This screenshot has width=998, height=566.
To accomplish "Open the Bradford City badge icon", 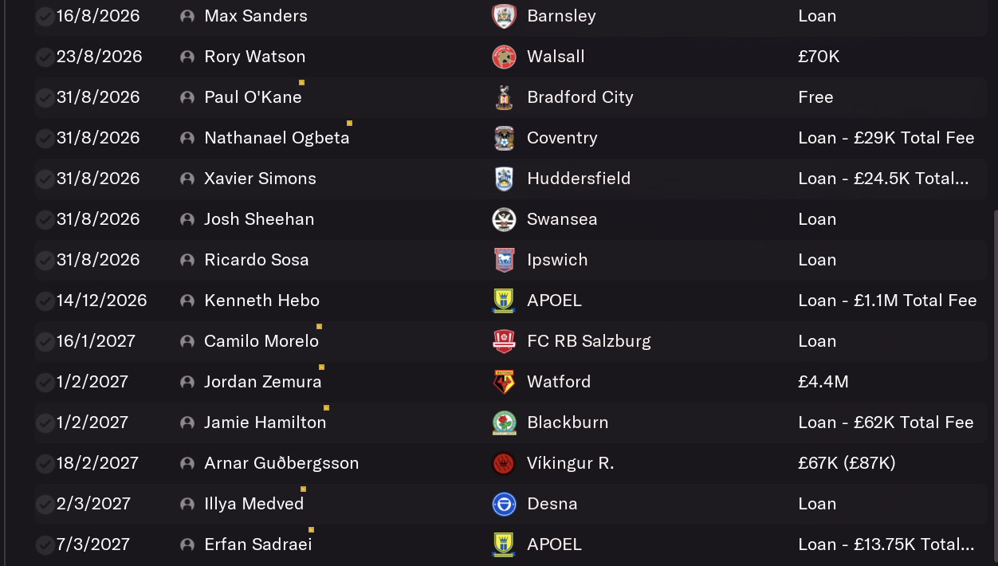I will tap(504, 97).
